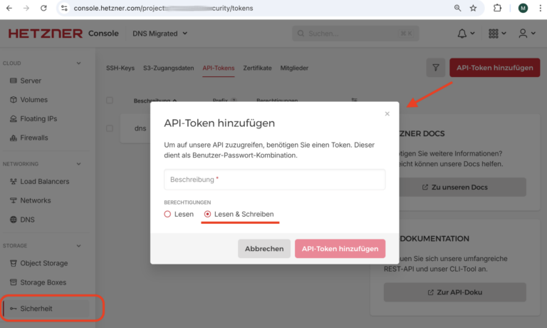This screenshot has width=547, height=328.
Task: Open the DNS Migrated project dropdown
Action: [x=160, y=34]
